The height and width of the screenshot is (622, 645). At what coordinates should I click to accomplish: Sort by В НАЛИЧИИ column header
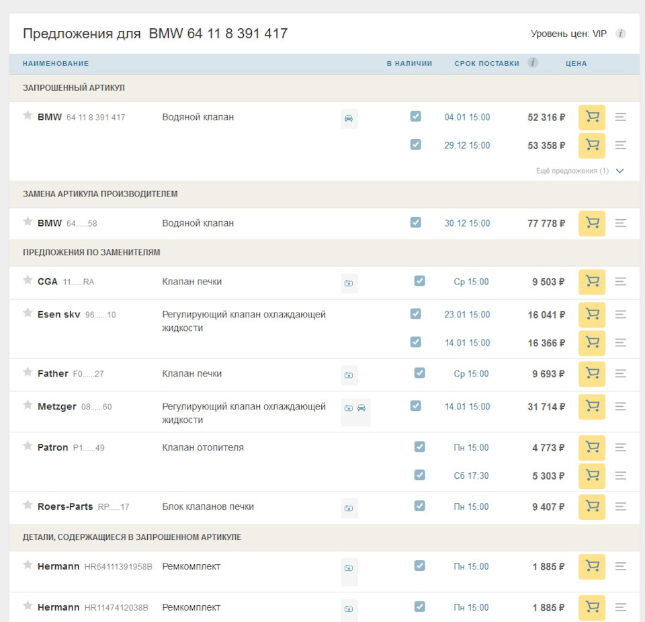[409, 64]
